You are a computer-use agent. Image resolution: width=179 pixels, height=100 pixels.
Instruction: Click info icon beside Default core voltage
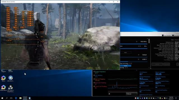(x=139, y=55)
